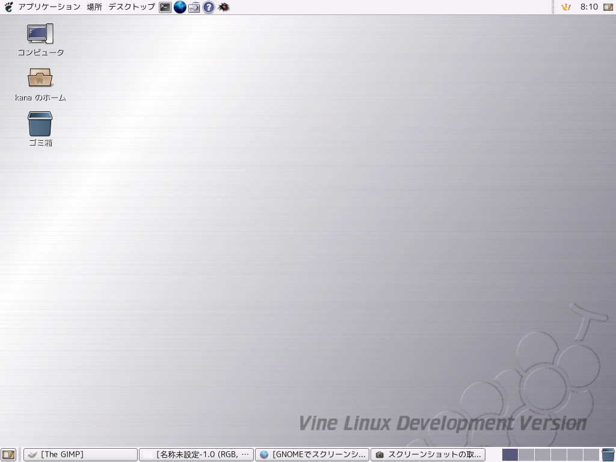Click the crown icon in the tray
The width and height of the screenshot is (616, 462).
pos(566,7)
